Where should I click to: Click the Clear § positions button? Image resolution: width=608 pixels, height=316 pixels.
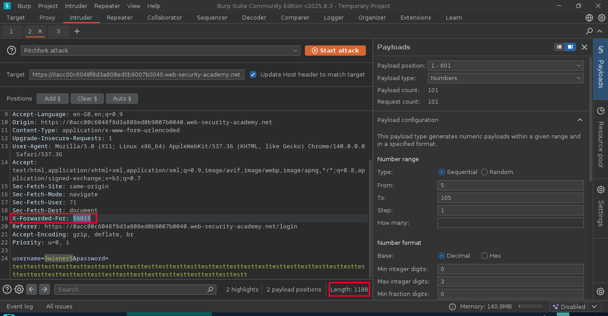point(87,98)
